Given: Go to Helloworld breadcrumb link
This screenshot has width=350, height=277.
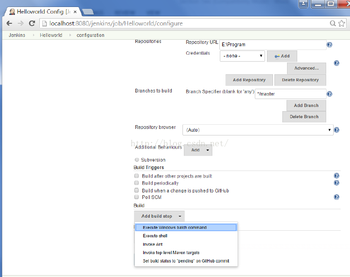Looking at the screenshot, I should pos(51,35).
